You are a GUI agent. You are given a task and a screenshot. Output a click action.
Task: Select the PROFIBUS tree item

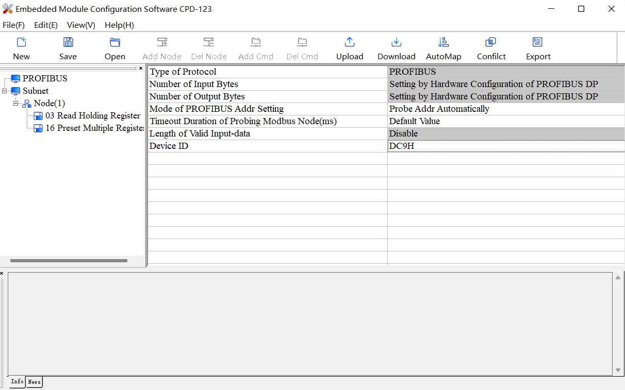coord(44,78)
